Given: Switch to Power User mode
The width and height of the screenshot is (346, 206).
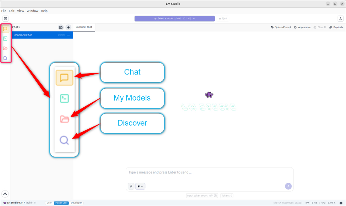Looking at the screenshot, I should tap(61, 203).
